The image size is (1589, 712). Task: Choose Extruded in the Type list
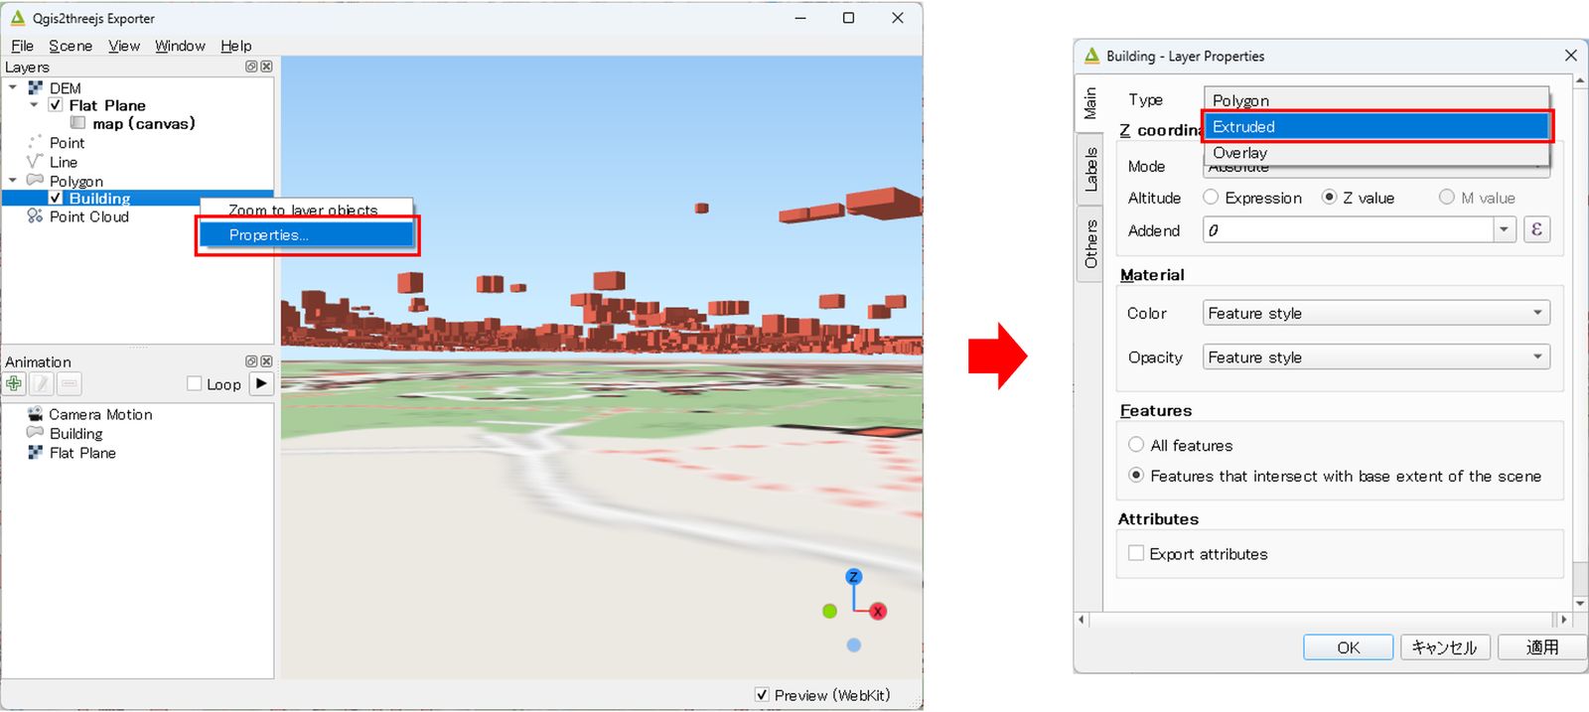(1376, 126)
